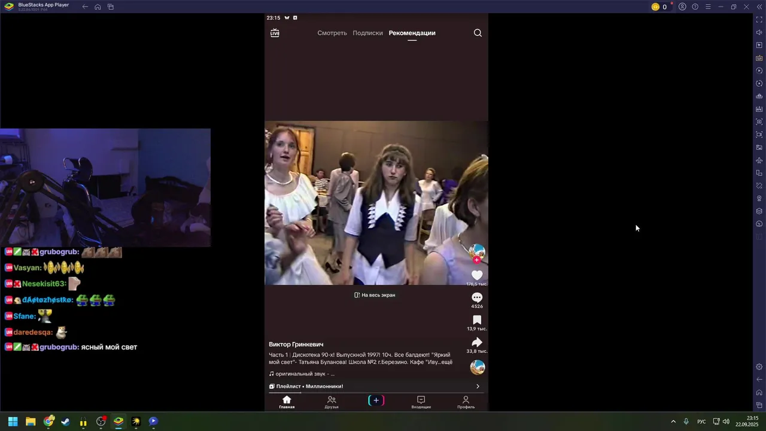Screen dimensions: 766x431
Task: Open BlueStacks hamburger menu
Action: [x=708, y=7]
